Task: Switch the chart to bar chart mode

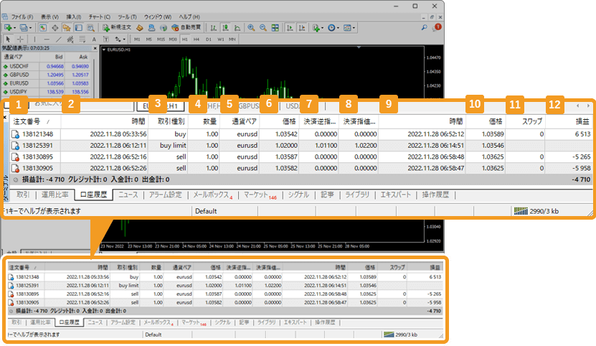Action: pos(214,27)
